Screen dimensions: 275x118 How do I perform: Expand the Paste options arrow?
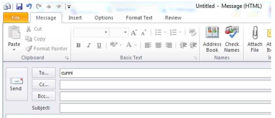pyautogui.click(x=14, y=50)
